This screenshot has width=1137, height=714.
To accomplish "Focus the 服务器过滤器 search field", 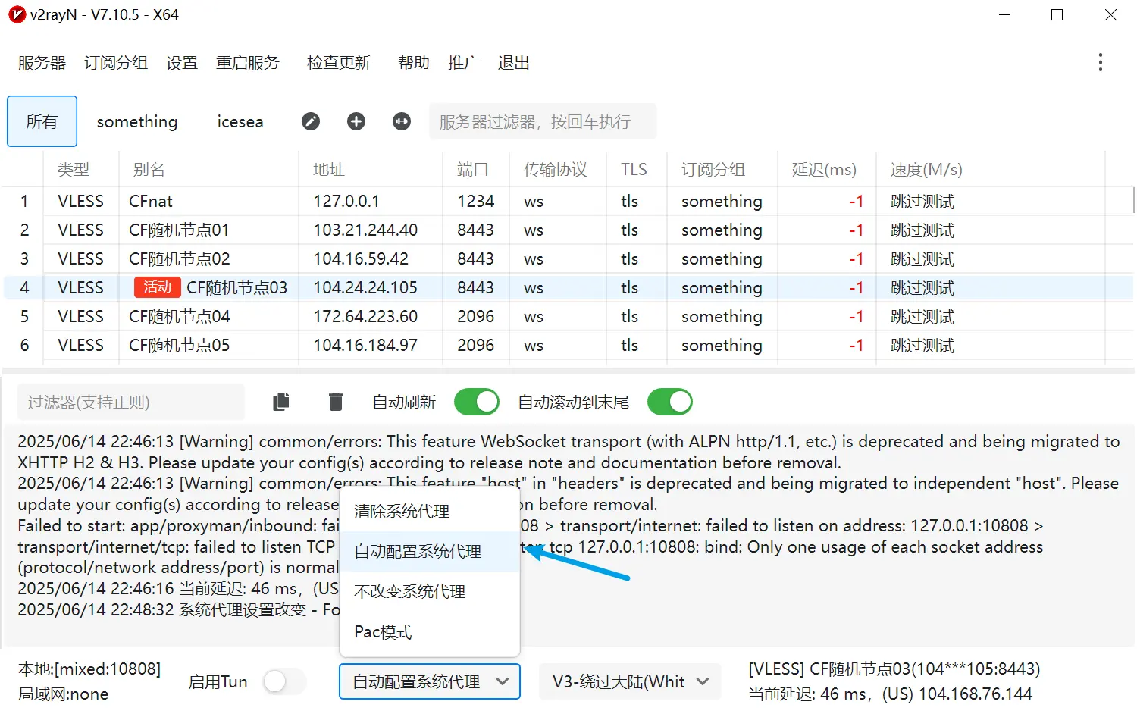I will coord(543,121).
